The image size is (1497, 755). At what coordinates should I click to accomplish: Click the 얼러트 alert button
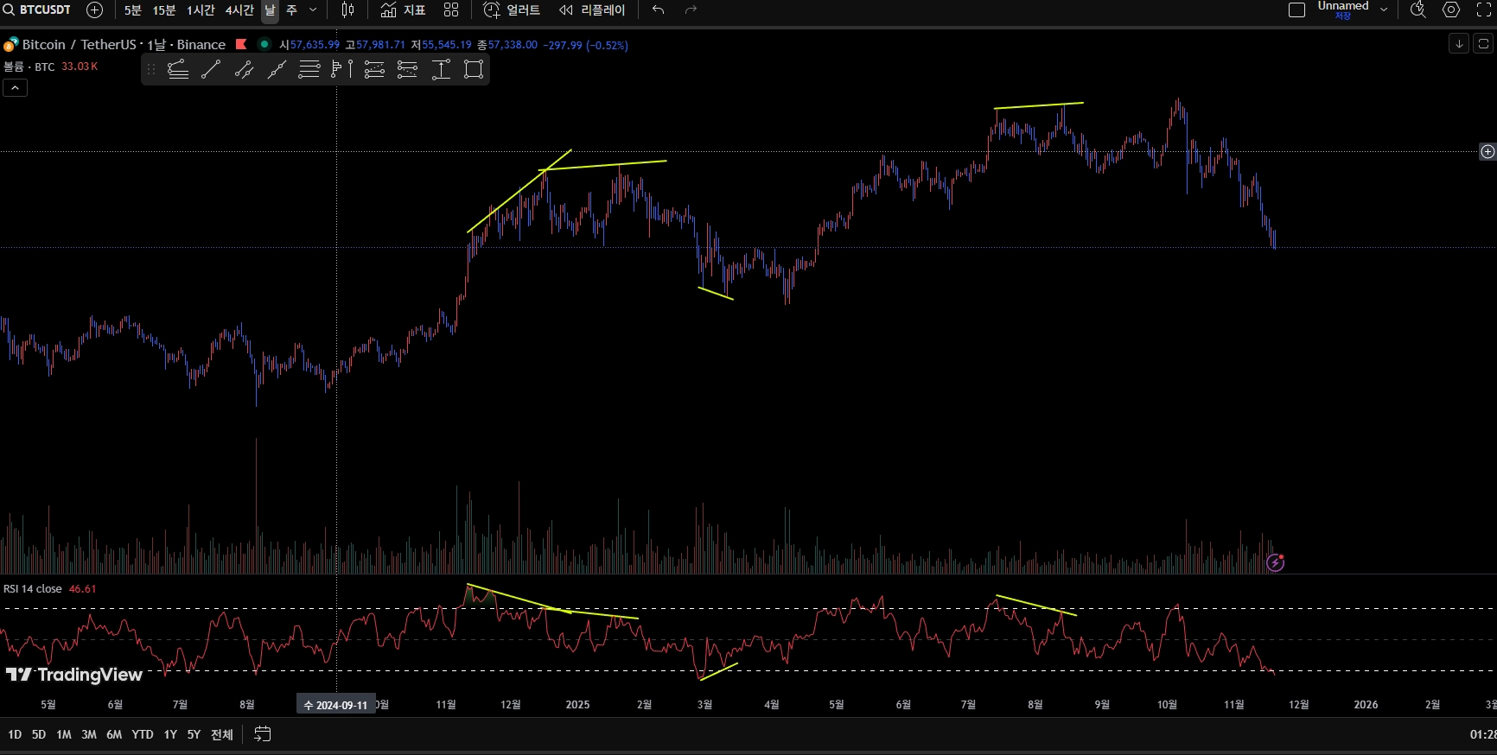pos(512,10)
